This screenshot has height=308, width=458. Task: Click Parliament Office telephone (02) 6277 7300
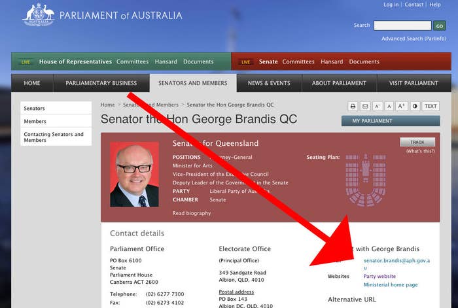(165, 294)
